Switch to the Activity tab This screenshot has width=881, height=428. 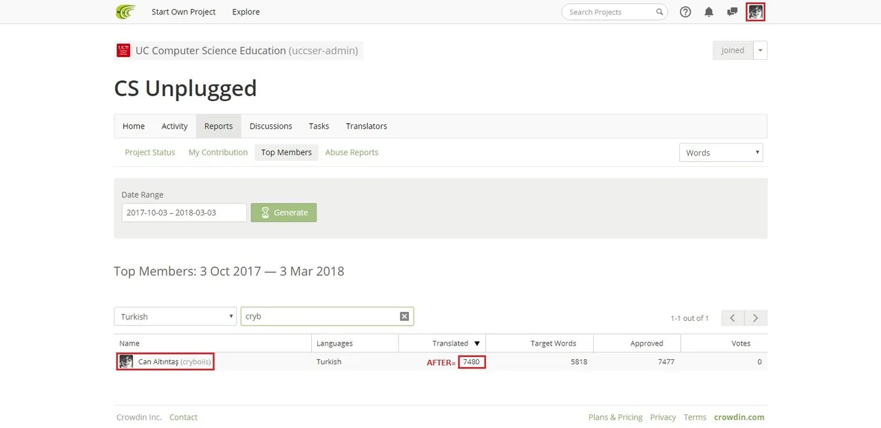pos(174,126)
